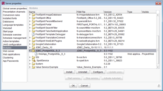The image size is (163, 91).
Task: Open Presentation channels section
Action: point(14,12)
